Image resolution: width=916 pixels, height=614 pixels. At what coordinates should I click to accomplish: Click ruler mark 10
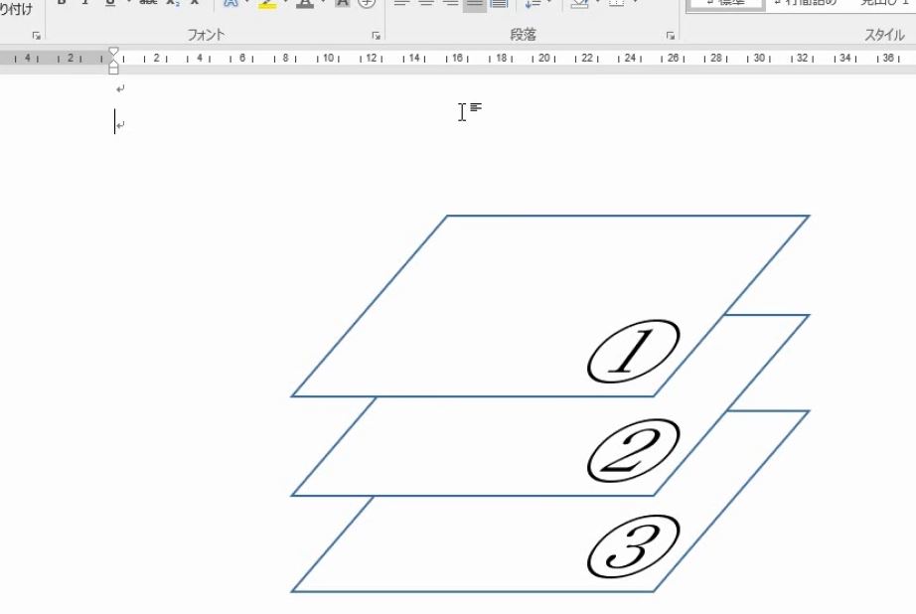328,58
